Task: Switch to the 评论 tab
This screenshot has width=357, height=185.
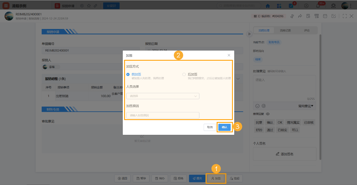Action: [307, 30]
